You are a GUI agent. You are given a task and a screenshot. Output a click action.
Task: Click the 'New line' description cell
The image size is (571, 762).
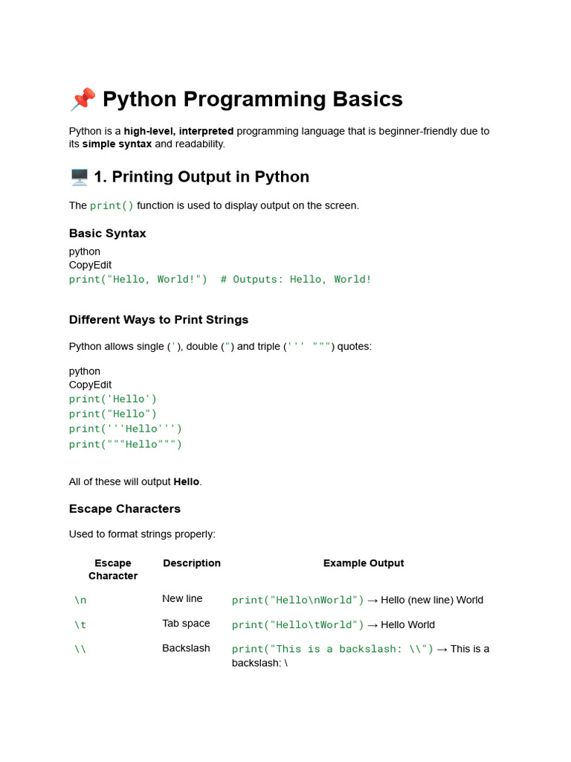182,599
